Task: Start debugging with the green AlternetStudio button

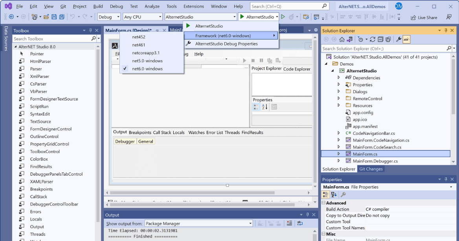Action: tap(257, 17)
